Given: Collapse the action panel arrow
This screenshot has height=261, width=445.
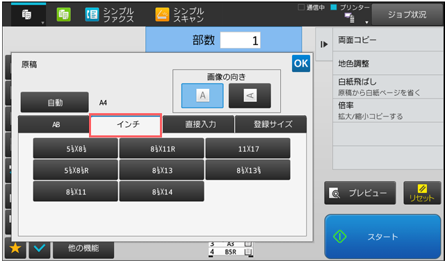Looking at the screenshot, I should tap(324, 44).
